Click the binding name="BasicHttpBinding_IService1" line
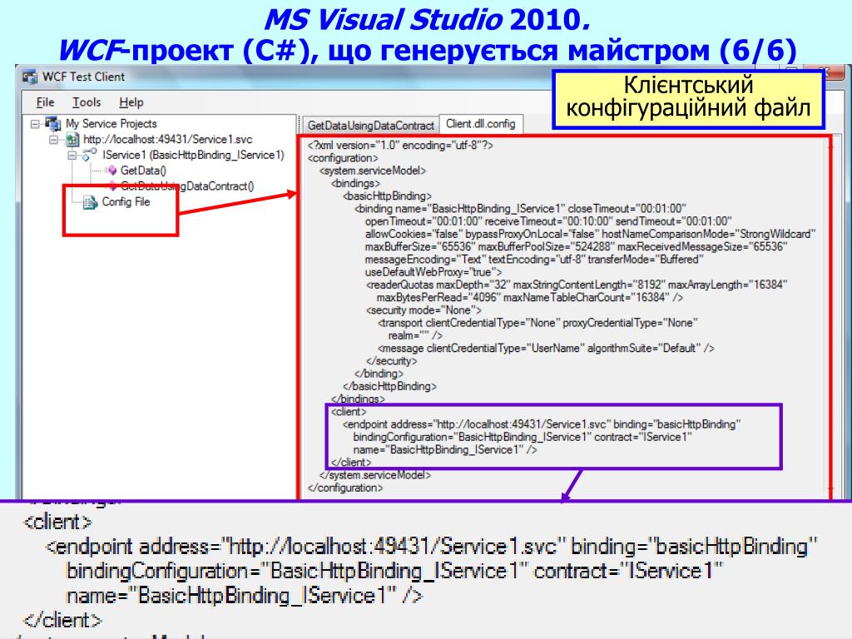This screenshot has width=852, height=639. (x=520, y=209)
